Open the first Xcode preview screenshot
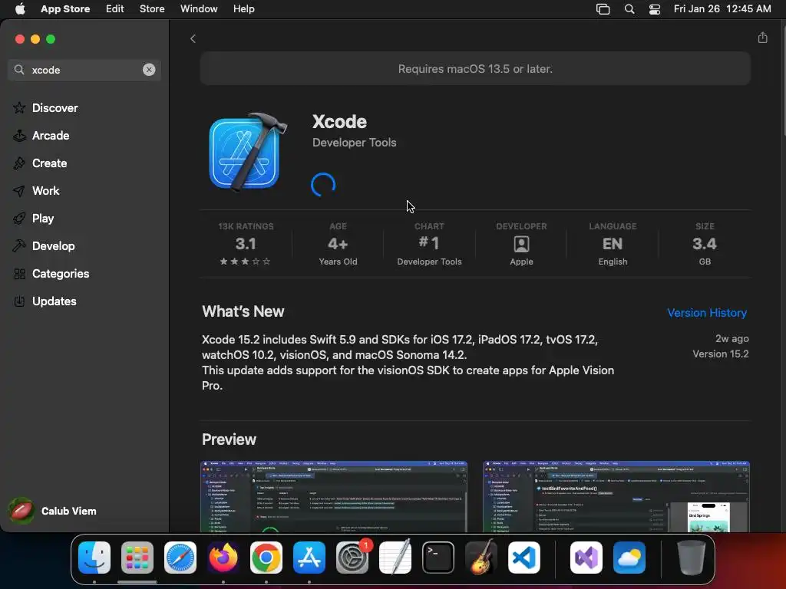Viewport: 786px width, 589px height. tap(334, 496)
